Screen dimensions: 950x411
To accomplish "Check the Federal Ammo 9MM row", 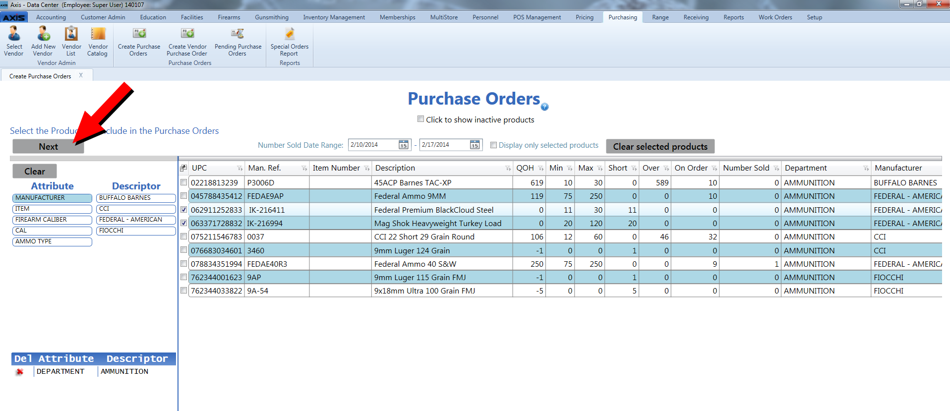I will (184, 195).
